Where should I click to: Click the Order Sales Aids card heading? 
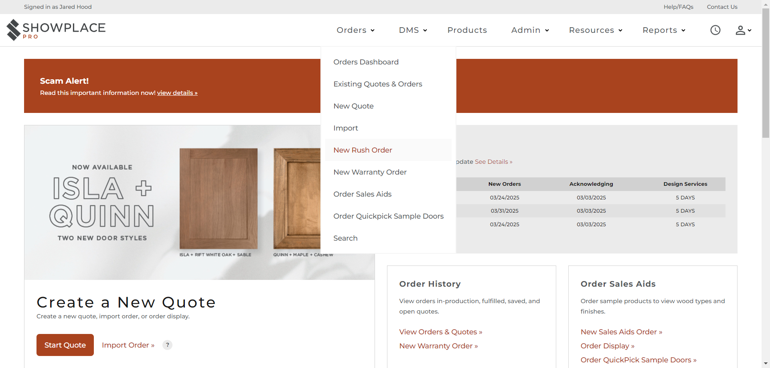(618, 284)
